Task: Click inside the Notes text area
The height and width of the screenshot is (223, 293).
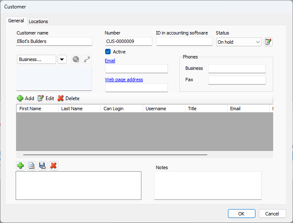Action: 208,186
